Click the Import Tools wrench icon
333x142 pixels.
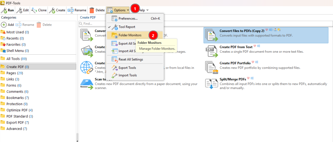click(114, 75)
